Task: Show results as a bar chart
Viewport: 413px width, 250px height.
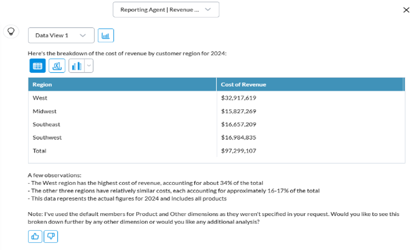Action: point(77,66)
